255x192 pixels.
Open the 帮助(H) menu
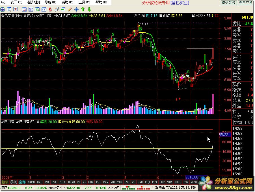pyautogui.click(x=101, y=2)
